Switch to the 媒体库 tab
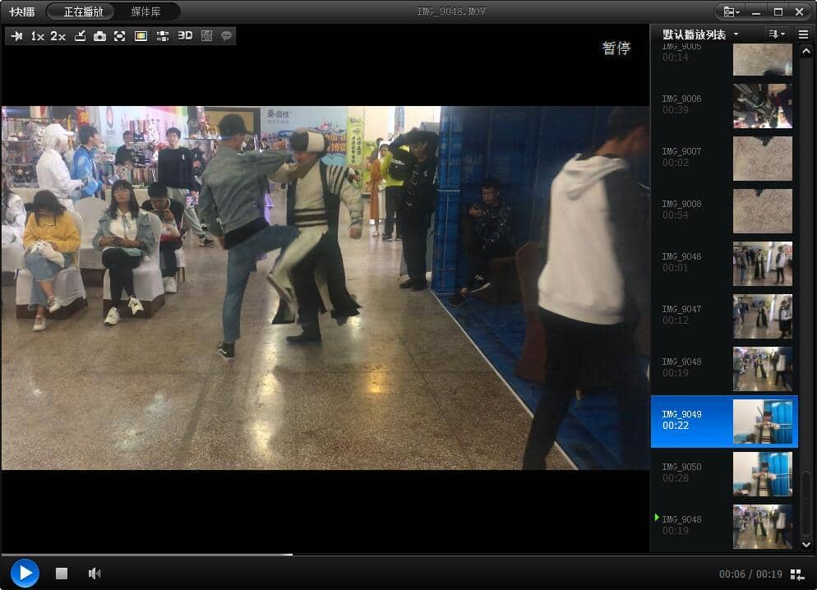The height and width of the screenshot is (590, 817). pyautogui.click(x=146, y=12)
